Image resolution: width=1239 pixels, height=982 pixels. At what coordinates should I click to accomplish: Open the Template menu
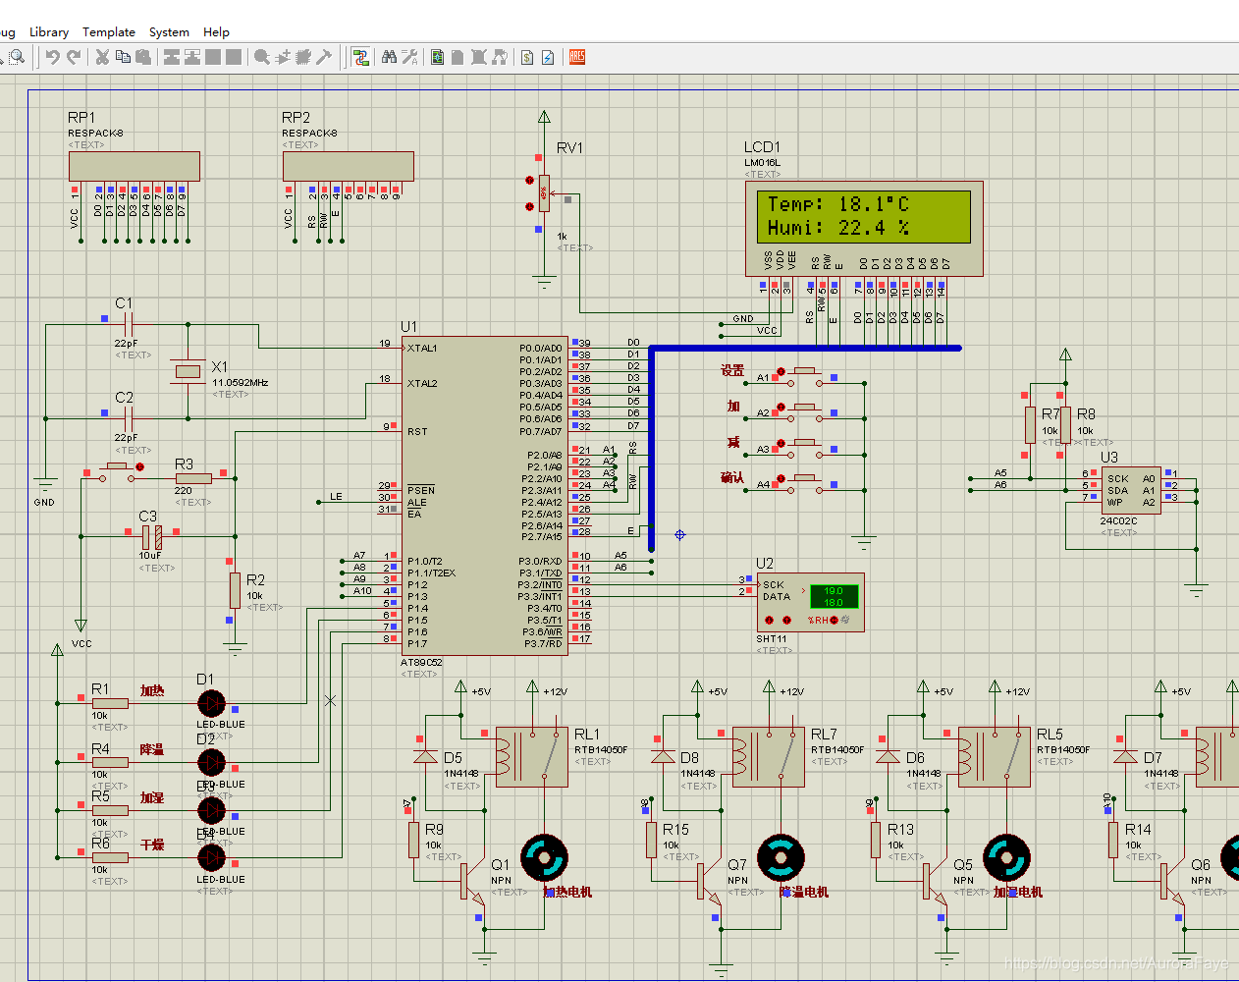click(x=109, y=32)
